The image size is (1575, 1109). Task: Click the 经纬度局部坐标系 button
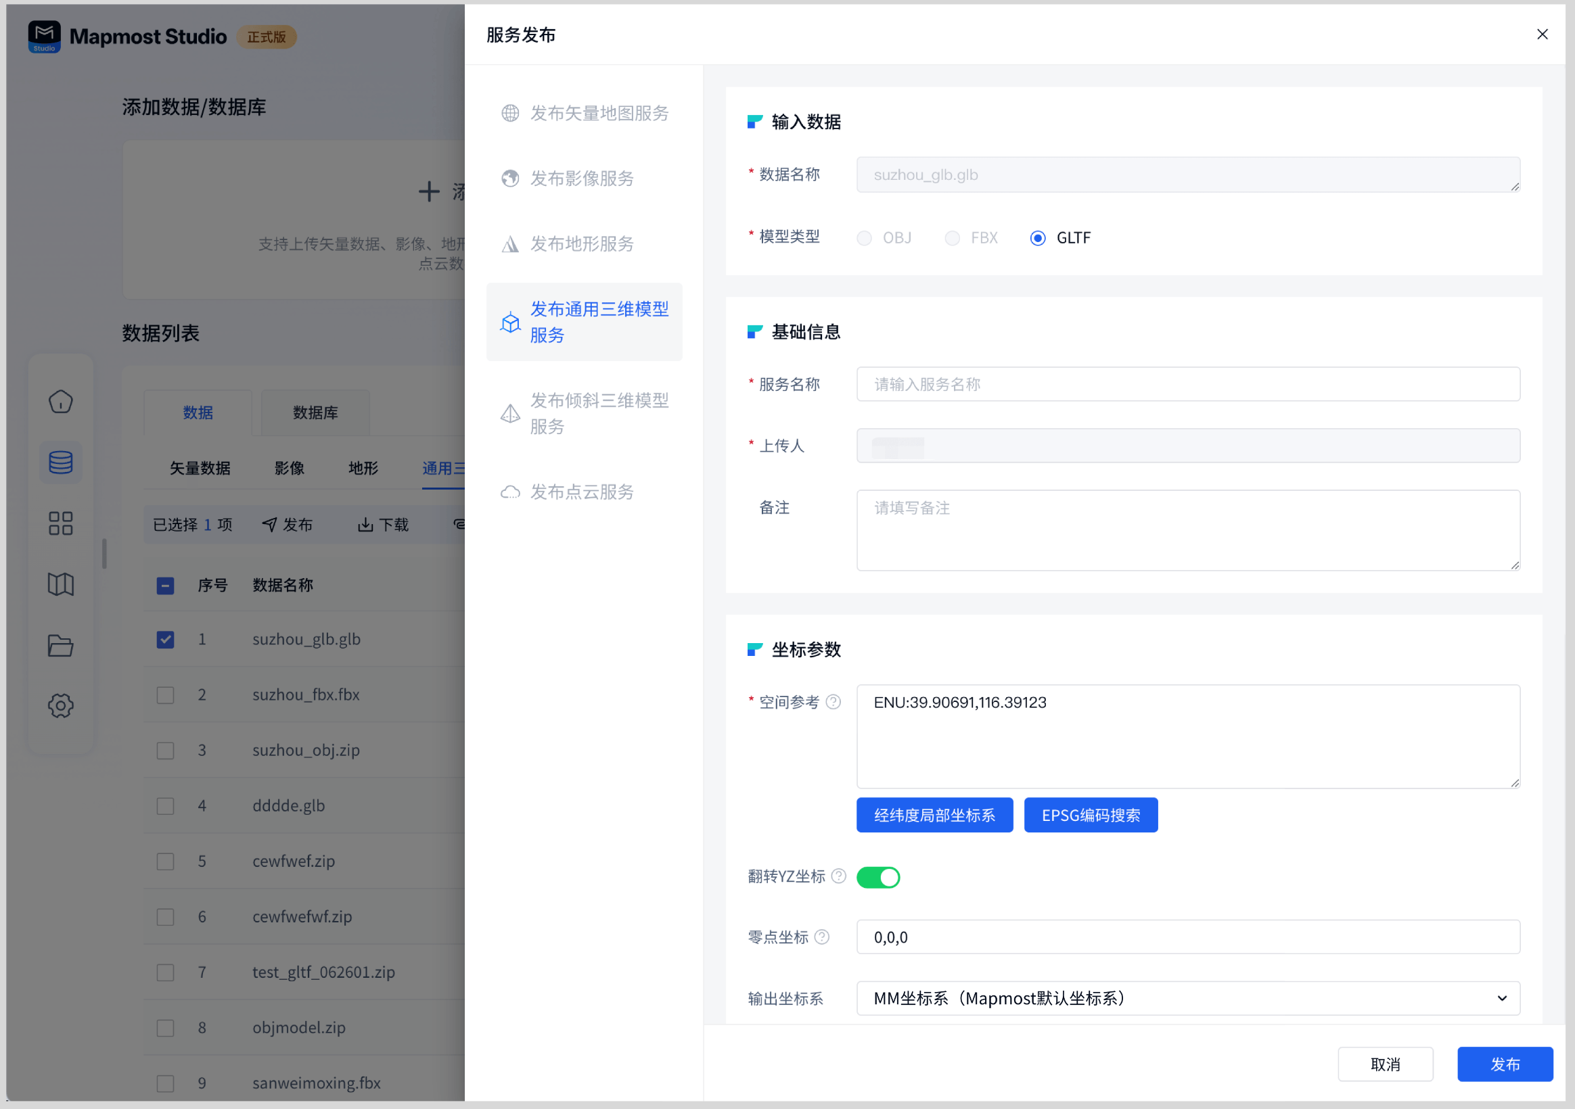click(934, 816)
